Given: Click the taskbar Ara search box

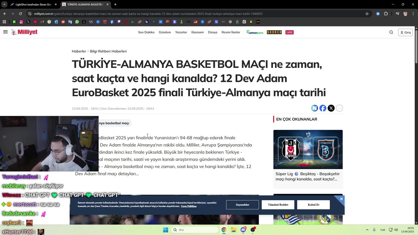Looking at the screenshot, I should 195,230.
